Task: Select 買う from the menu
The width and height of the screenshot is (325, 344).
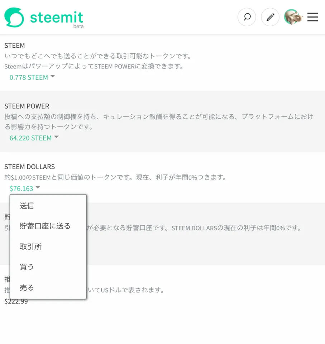Action: coord(27,267)
